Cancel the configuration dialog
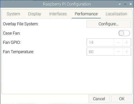The height and width of the screenshot is (104, 134). point(99,99)
